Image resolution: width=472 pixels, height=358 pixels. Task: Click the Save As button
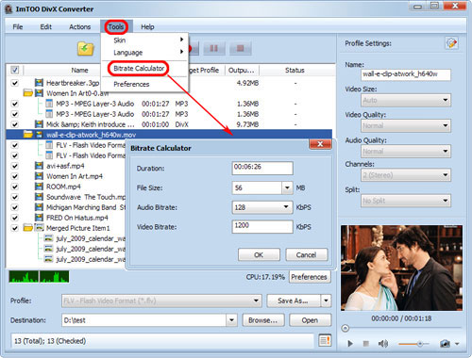(x=293, y=301)
